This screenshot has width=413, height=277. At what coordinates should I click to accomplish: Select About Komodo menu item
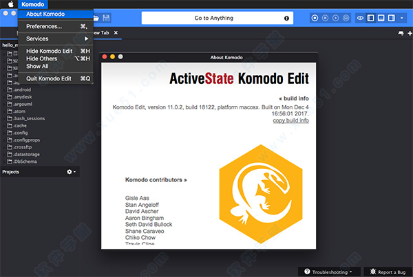click(56, 14)
